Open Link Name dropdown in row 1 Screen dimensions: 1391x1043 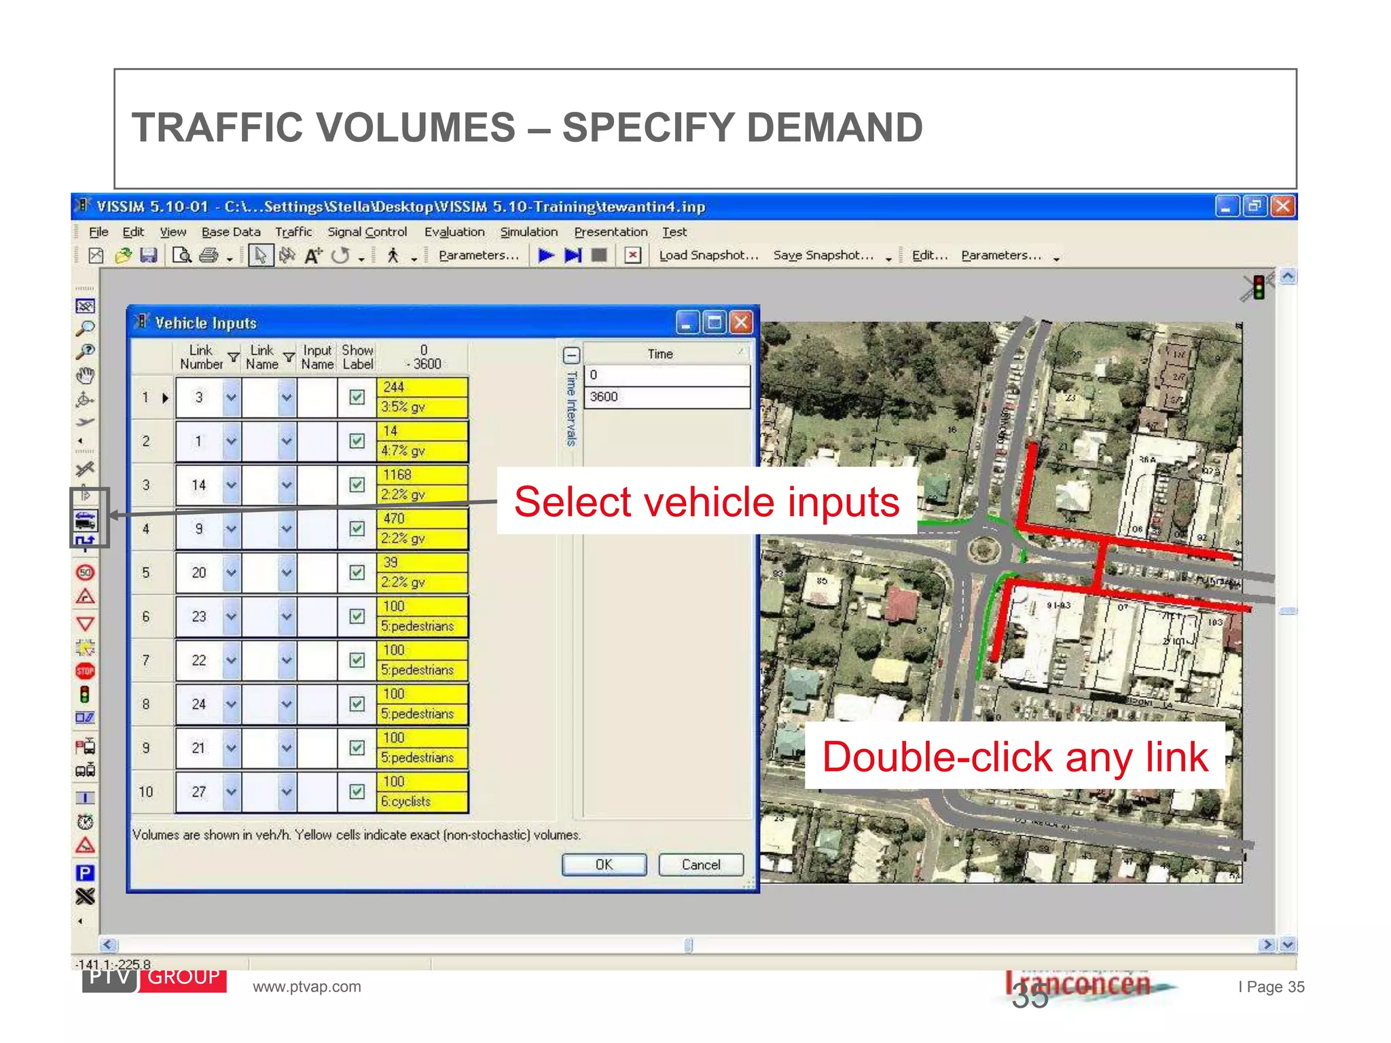coord(287,397)
